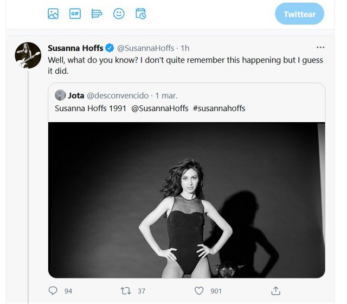Click the Twittear button
The height and width of the screenshot is (304, 347).
pyautogui.click(x=299, y=14)
